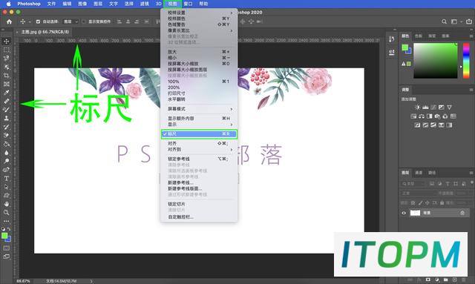Open the workspace switcher dropdown
The height and width of the screenshot is (284, 475).
click(456, 22)
